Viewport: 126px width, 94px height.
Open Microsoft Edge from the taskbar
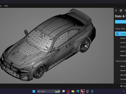[78, 91]
